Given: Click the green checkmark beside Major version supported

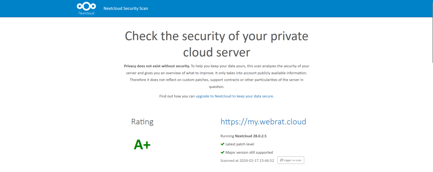Looking at the screenshot, I should [x=222, y=152].
